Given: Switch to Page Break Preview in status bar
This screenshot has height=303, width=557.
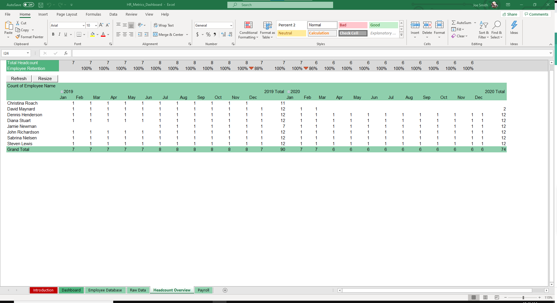Looking at the screenshot, I should pos(497,298).
